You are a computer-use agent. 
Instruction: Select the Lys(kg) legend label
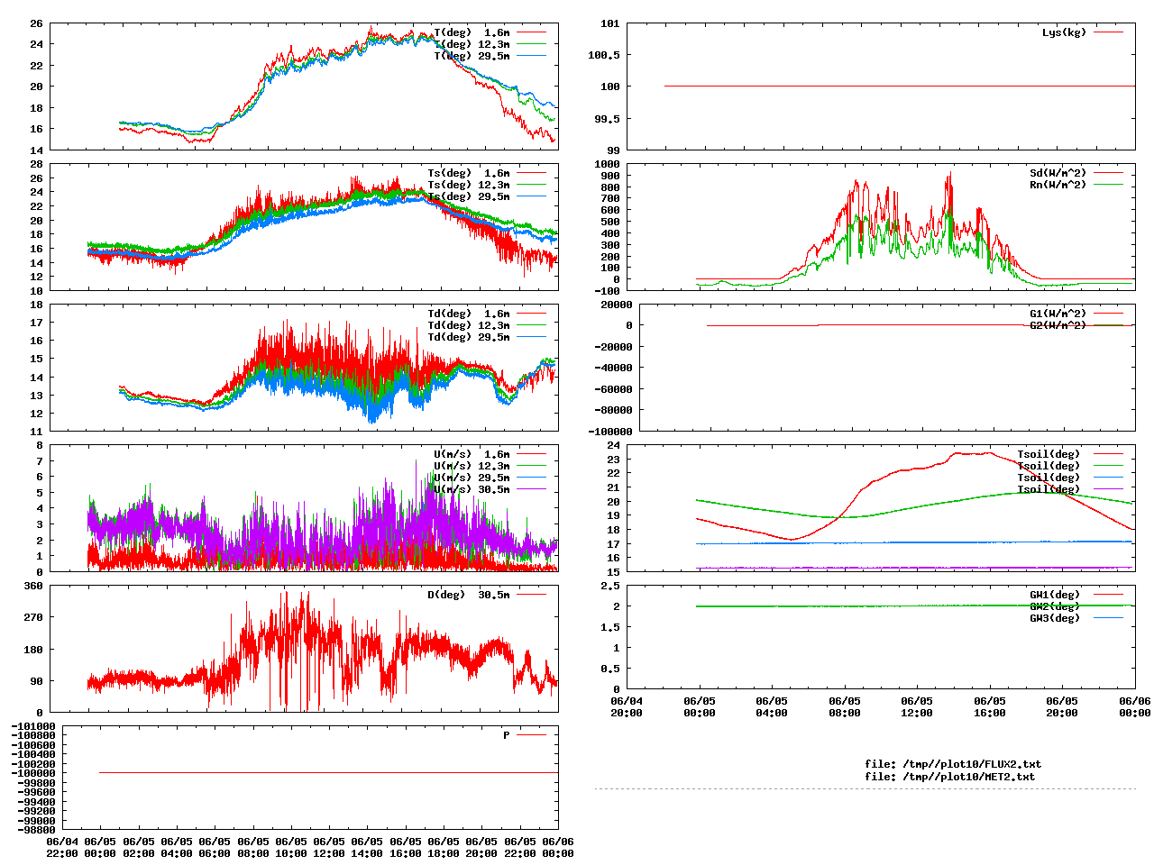[1065, 32]
